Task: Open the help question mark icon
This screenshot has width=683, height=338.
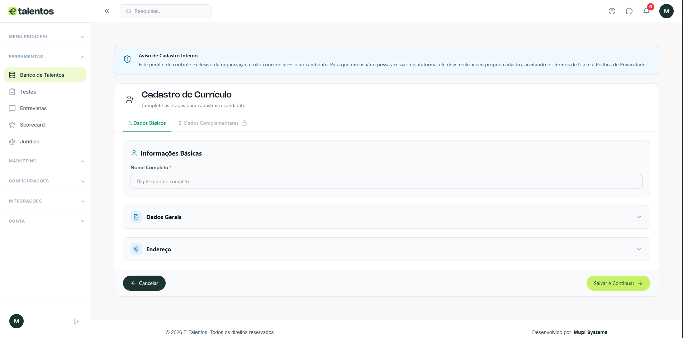Action: coord(612,11)
